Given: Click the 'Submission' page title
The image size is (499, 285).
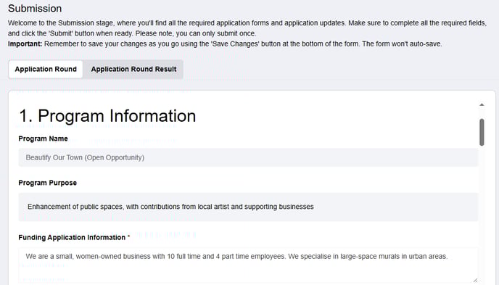Looking at the screenshot, I should point(35,9).
